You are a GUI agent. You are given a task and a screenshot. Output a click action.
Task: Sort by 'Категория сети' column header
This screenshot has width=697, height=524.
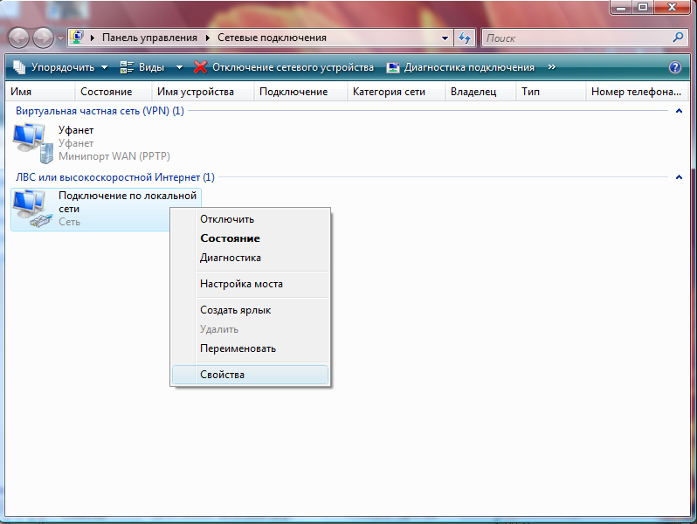(396, 92)
